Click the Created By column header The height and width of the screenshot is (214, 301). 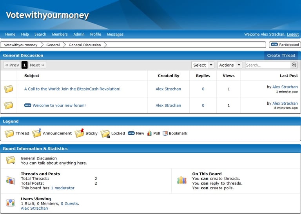pyautogui.click(x=169, y=76)
